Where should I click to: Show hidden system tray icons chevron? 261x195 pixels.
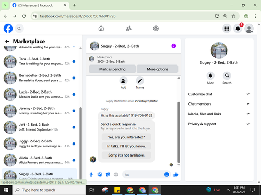[228, 190]
